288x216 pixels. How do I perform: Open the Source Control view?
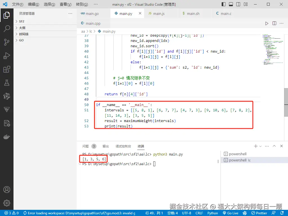(7, 42)
